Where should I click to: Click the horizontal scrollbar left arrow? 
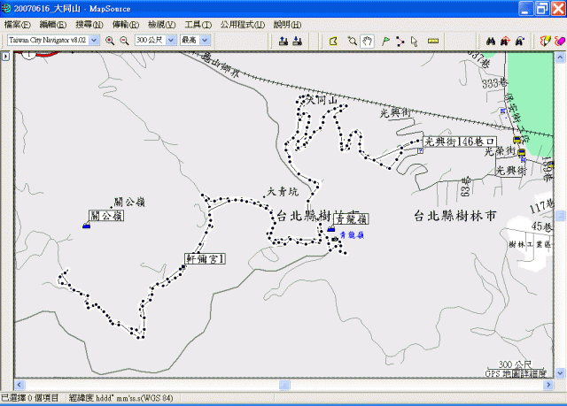click(19, 385)
